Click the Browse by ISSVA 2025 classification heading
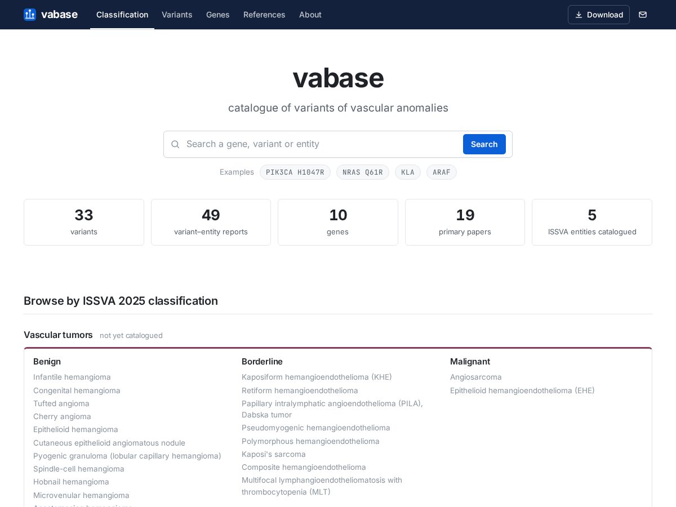676x507 pixels. pos(121,301)
